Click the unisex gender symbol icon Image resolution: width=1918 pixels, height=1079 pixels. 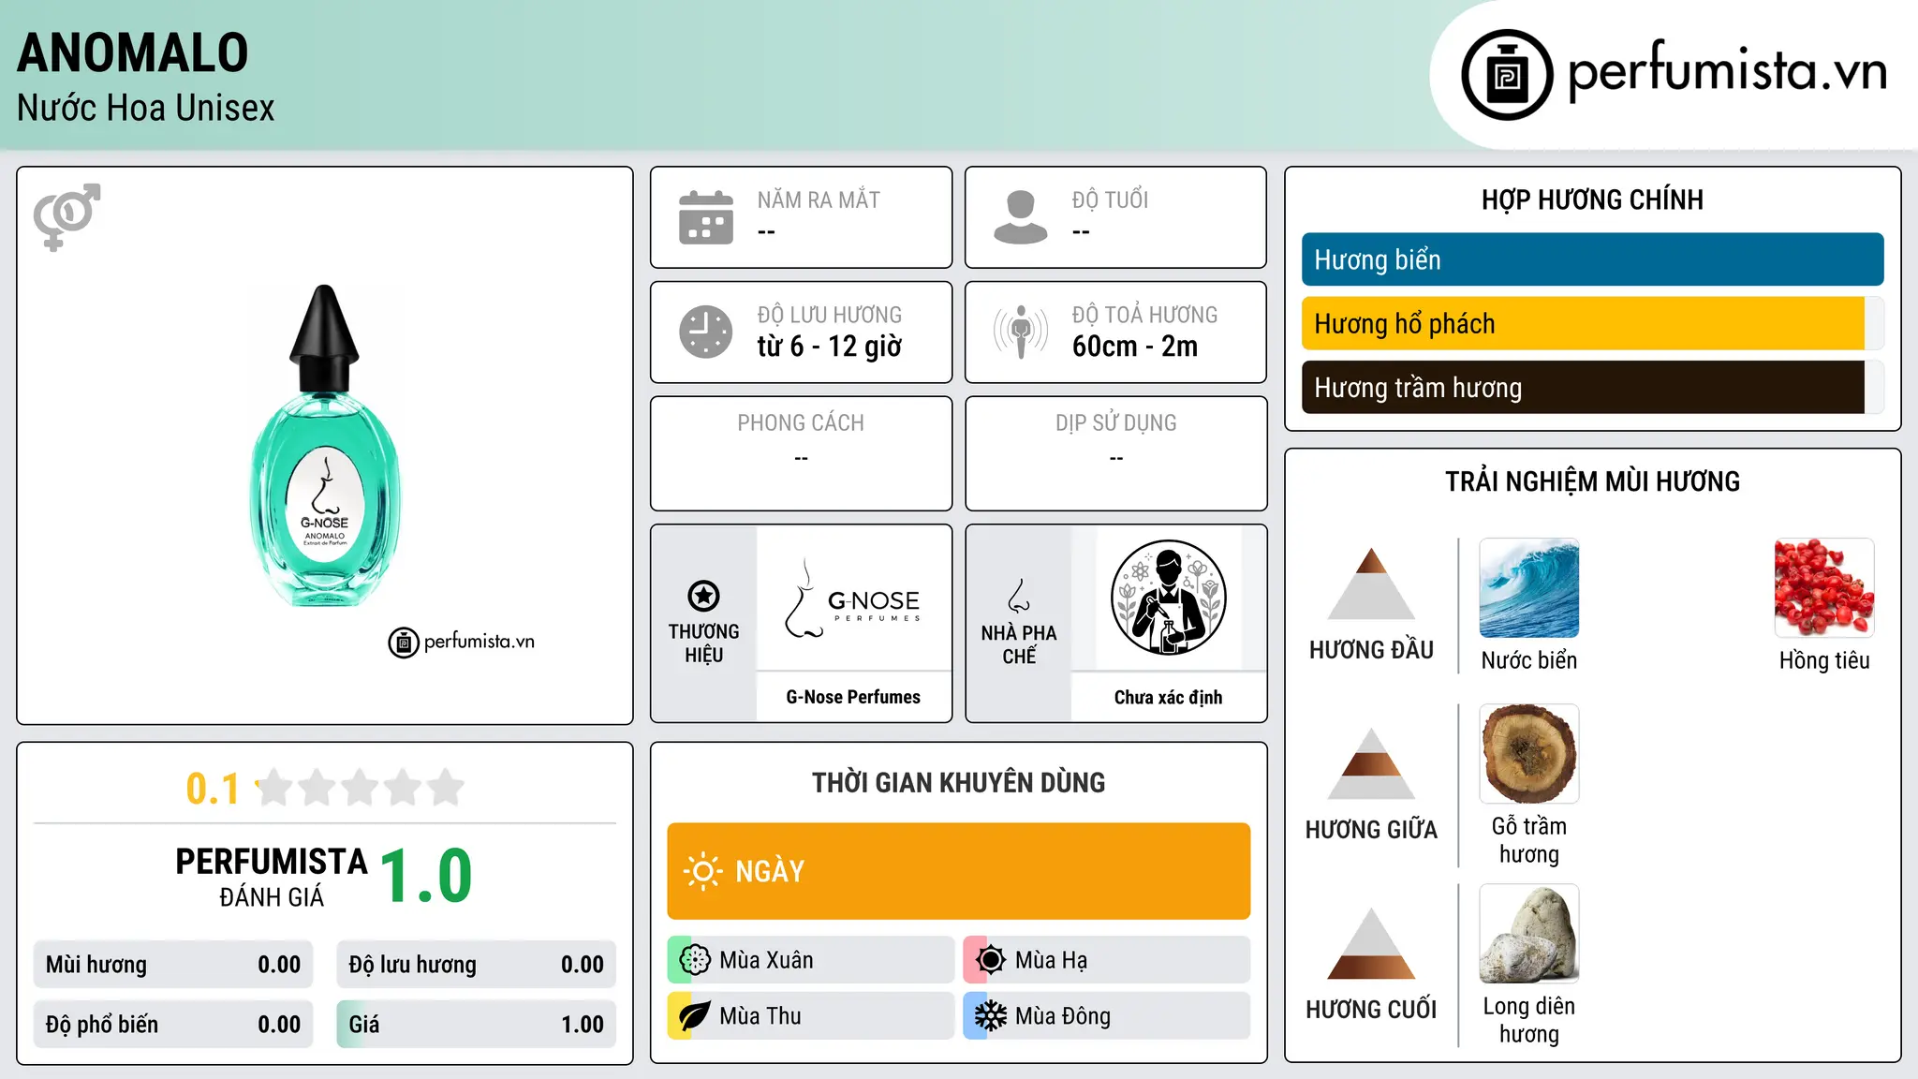66,216
